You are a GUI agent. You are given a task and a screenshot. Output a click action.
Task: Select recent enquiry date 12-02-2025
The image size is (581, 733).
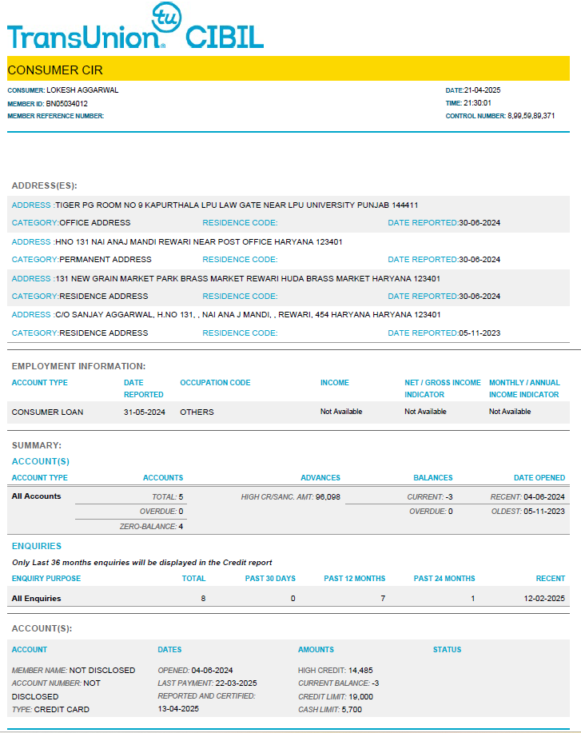coord(544,599)
